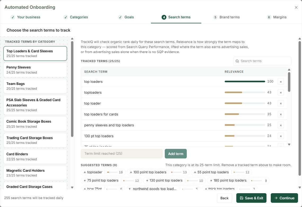Close the Automated Onboarding dialog

tap(296, 7)
